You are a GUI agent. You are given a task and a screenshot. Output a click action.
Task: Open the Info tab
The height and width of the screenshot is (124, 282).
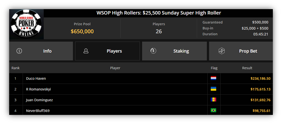pos(41,51)
